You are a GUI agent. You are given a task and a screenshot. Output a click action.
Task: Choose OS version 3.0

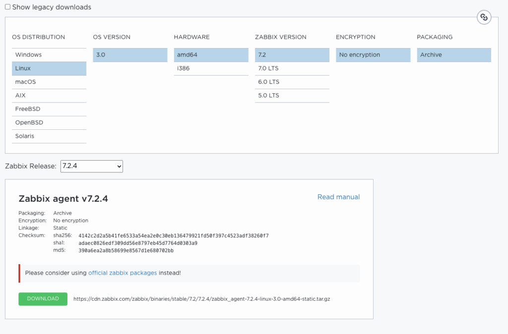coord(130,55)
